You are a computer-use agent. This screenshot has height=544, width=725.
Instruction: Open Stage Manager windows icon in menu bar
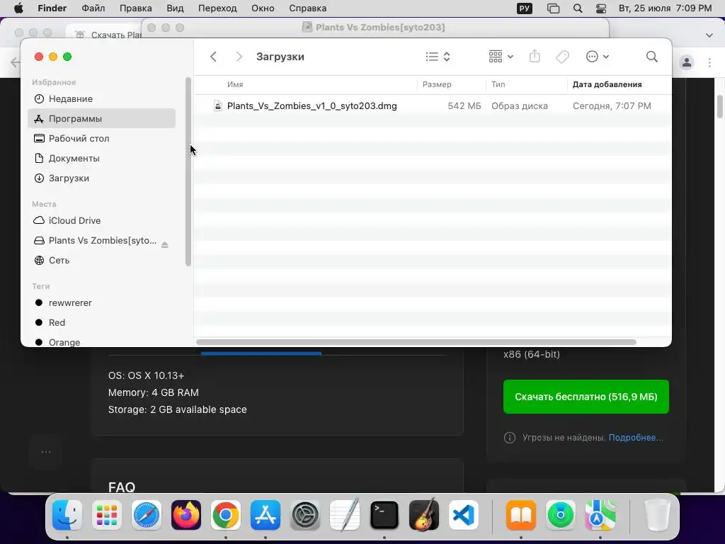[x=553, y=8]
